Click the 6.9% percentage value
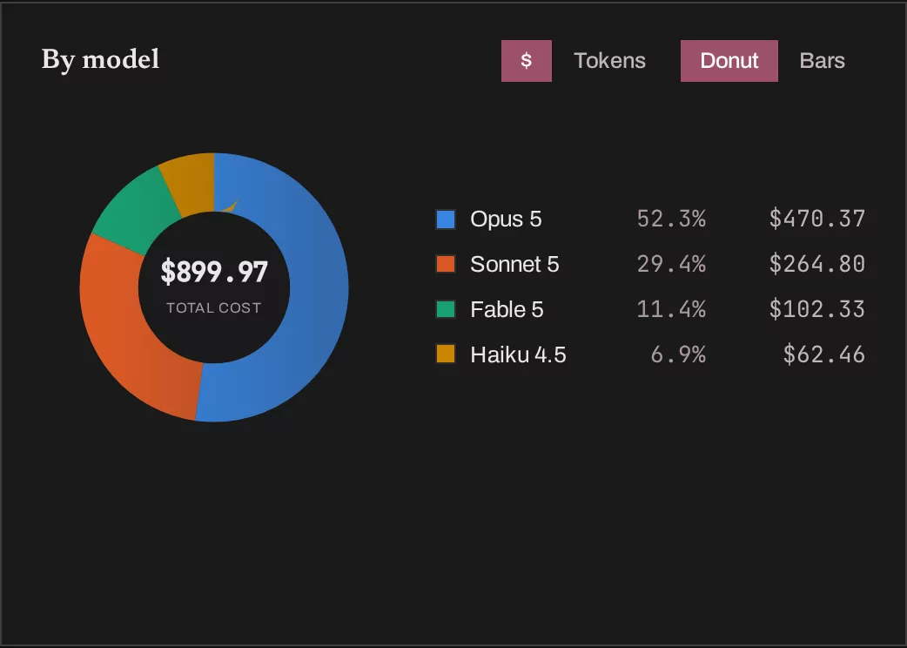Screen dimensions: 907x648 tap(678, 354)
